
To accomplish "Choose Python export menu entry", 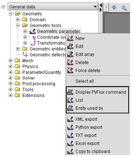I will [x=89, y=127].
